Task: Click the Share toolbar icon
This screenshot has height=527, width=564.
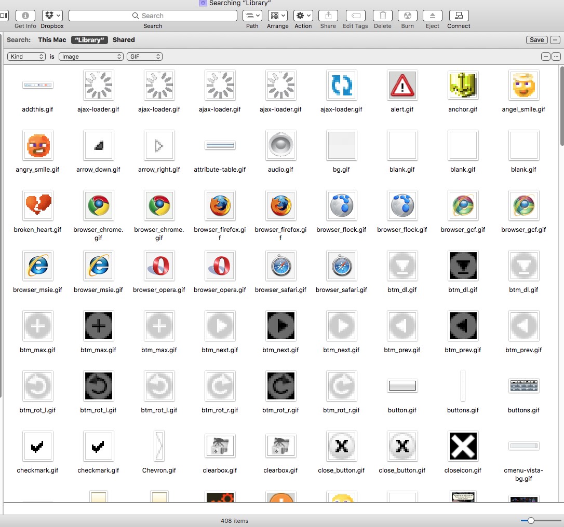Action: point(328,16)
